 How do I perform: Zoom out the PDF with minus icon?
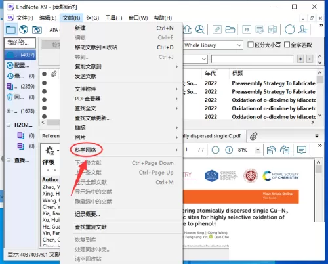pyautogui.click(x=216, y=150)
